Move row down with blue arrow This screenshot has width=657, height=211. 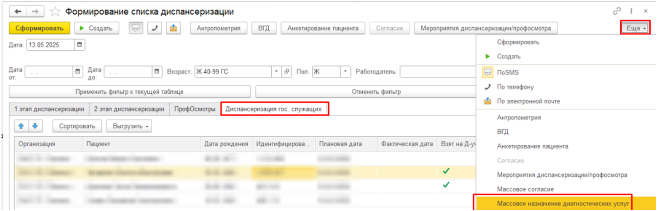pos(35,126)
